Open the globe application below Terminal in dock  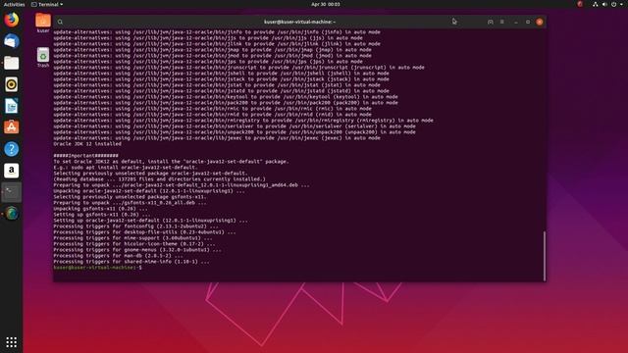click(x=11, y=214)
